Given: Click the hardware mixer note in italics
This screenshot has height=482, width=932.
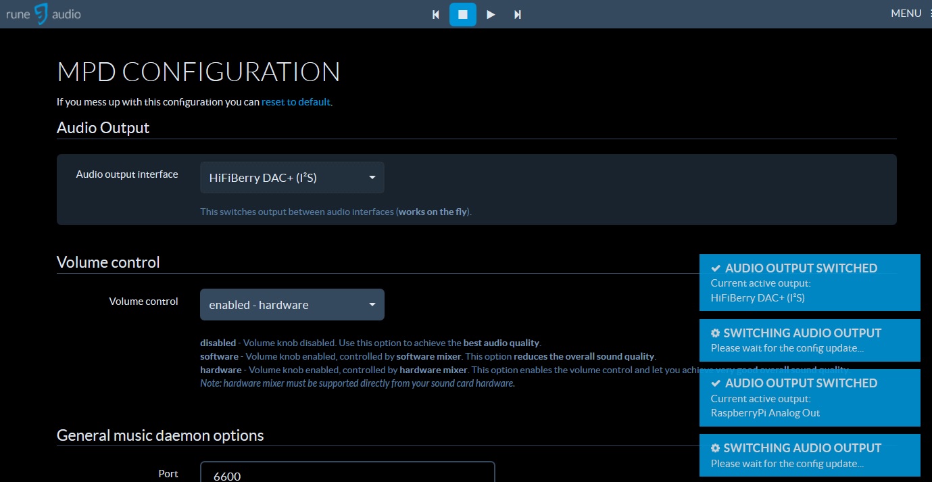Looking at the screenshot, I should 358,383.
